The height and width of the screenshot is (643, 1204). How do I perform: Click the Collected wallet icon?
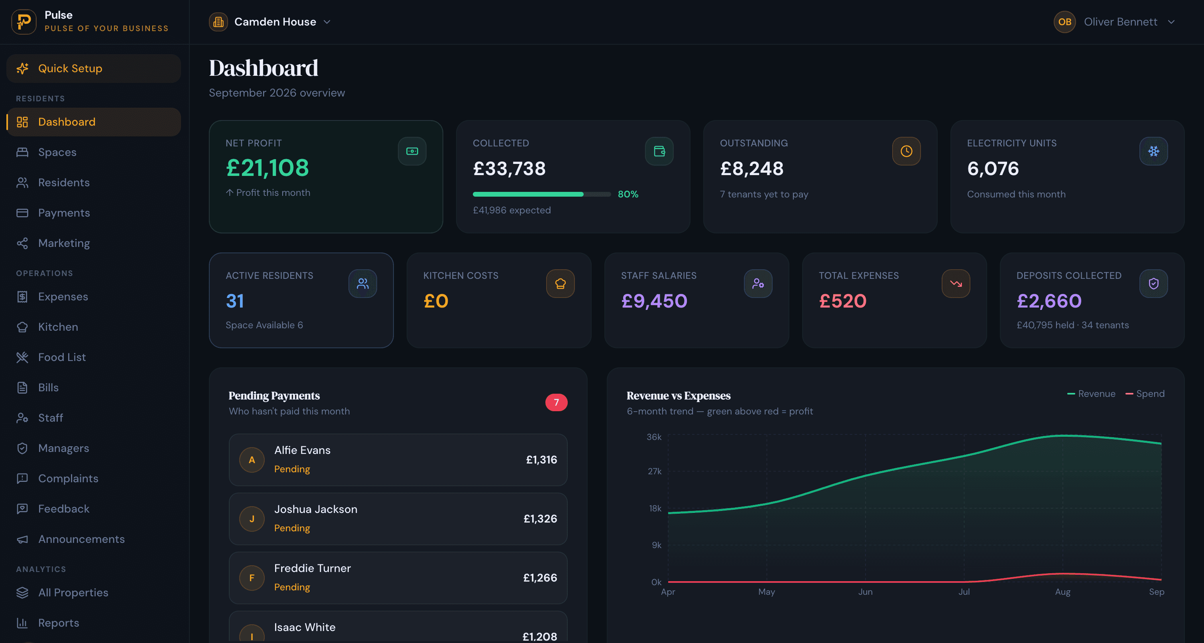click(659, 151)
